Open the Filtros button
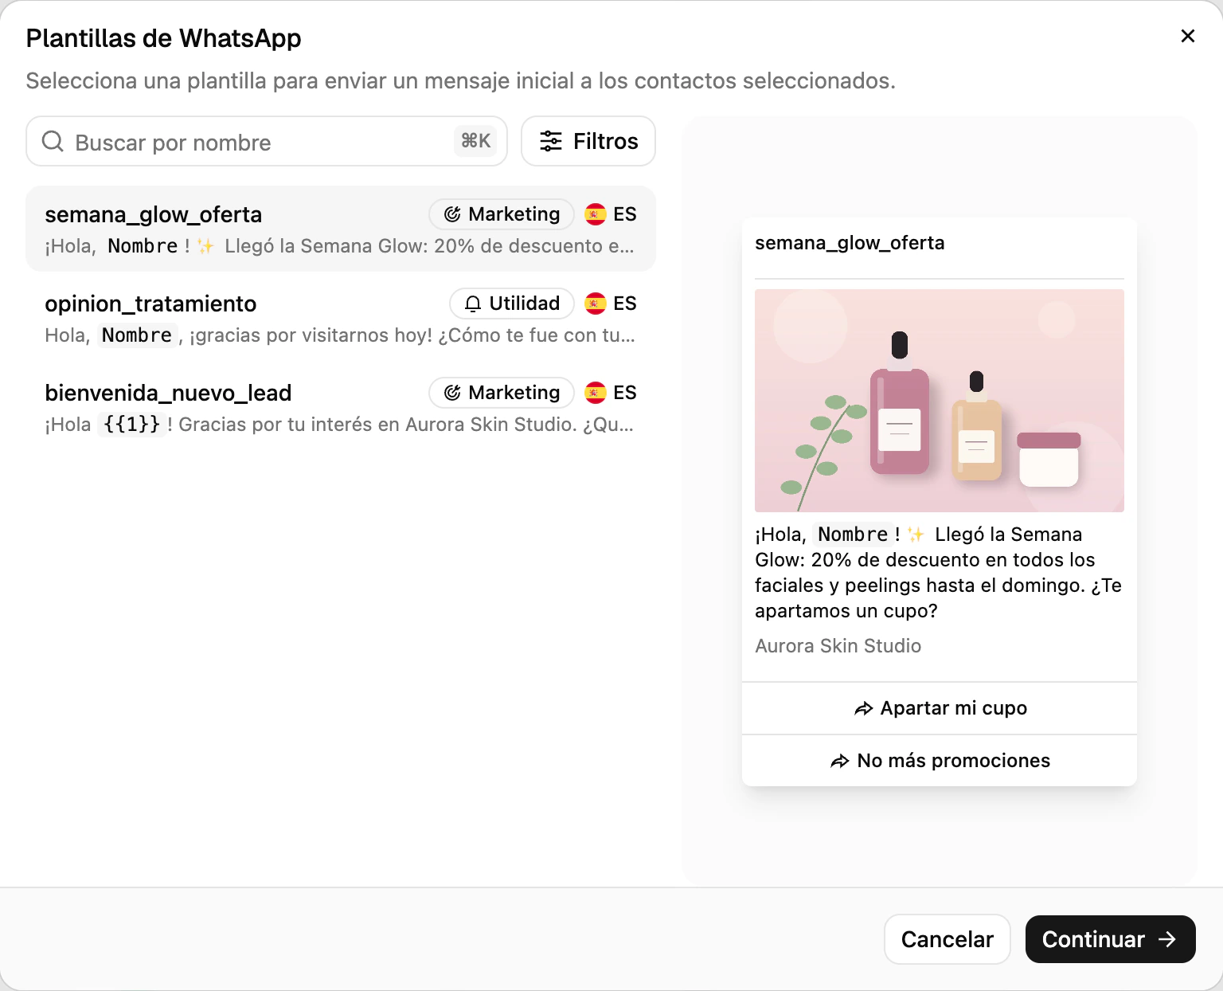 pos(588,141)
